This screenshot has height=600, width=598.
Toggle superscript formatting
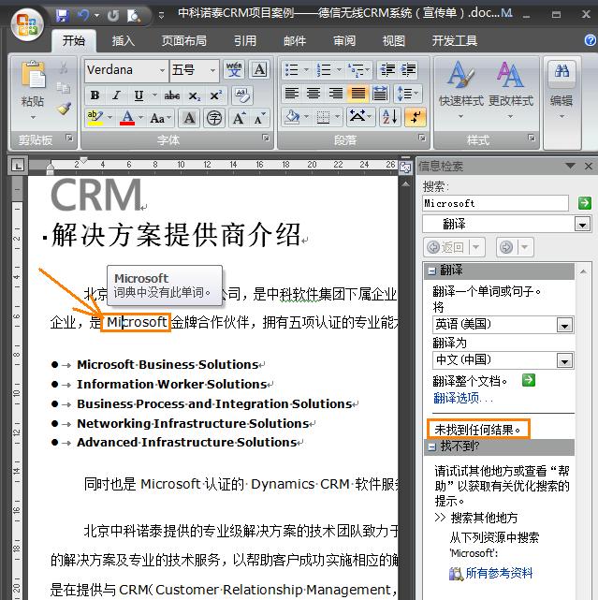pyautogui.click(x=216, y=95)
